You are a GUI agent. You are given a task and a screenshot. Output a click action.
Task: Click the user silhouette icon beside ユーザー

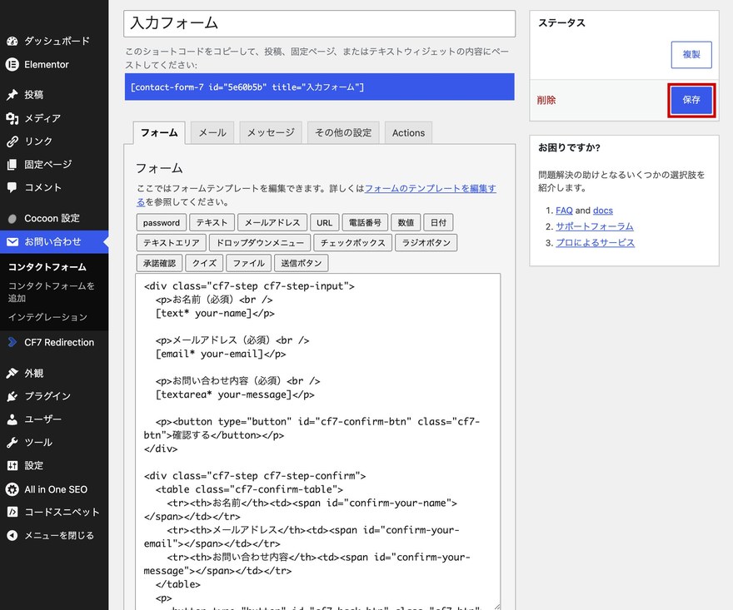[x=12, y=419]
